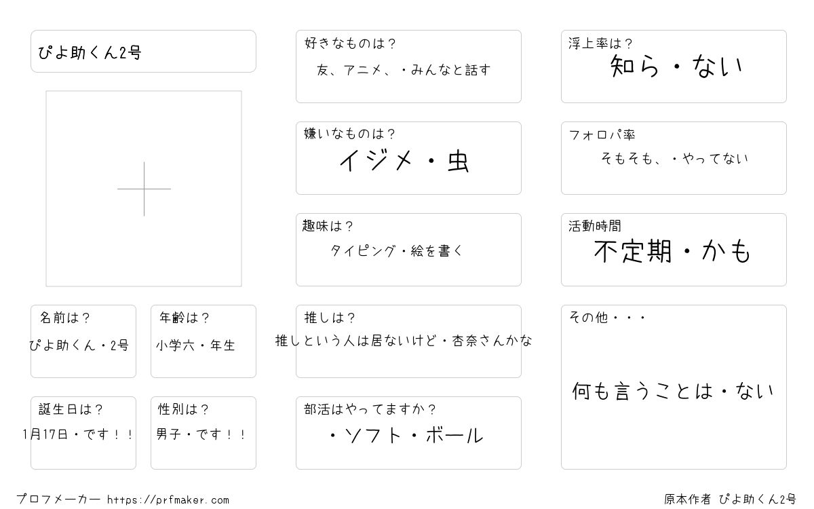The height and width of the screenshot is (509, 814).
Task: Click the 部活はやってますか？ box
Action: 408,433
